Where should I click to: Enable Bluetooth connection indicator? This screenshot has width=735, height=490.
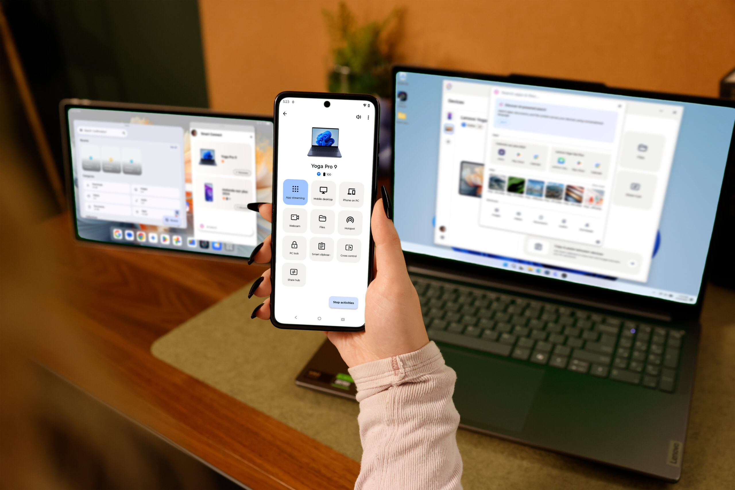(318, 174)
